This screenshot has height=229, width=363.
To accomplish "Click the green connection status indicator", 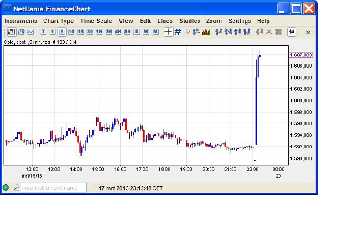I will coord(6,188).
